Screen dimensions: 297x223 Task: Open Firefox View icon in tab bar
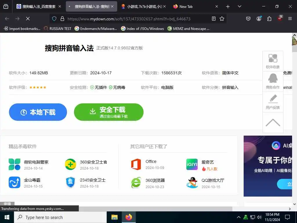pyautogui.click(x=6, y=6)
